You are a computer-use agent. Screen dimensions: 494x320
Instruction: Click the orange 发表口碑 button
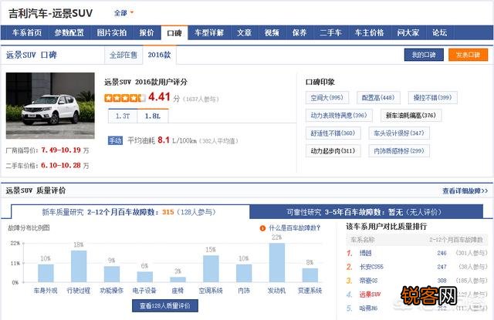(x=469, y=55)
